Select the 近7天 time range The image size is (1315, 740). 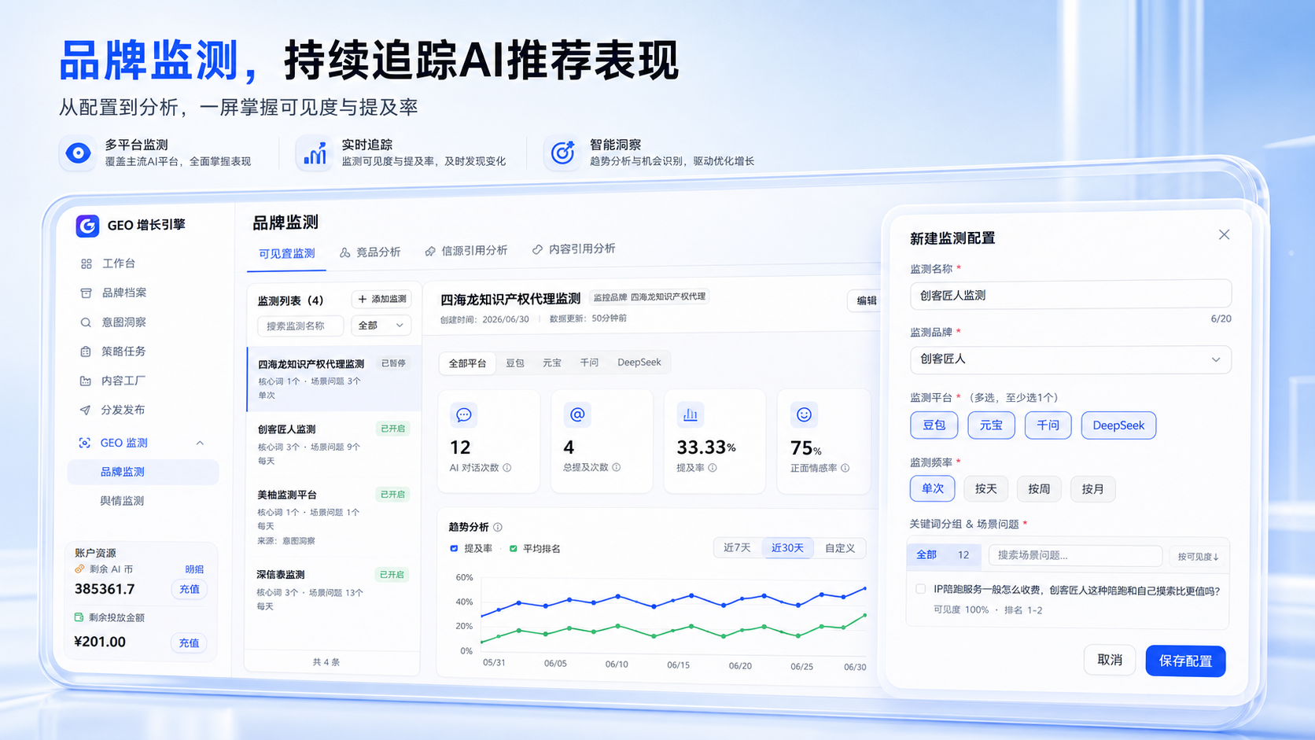click(x=737, y=547)
